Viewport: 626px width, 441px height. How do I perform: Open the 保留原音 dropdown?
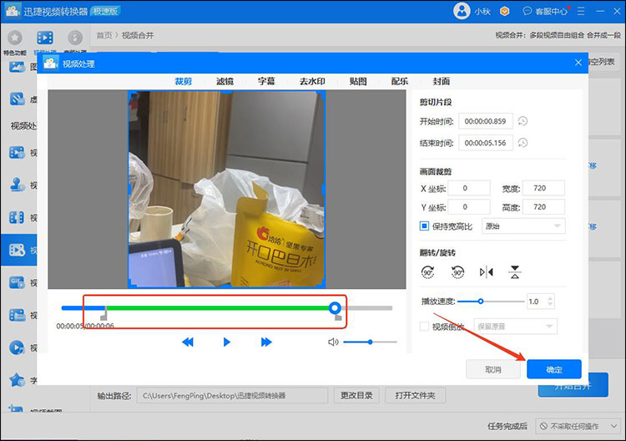(x=516, y=327)
